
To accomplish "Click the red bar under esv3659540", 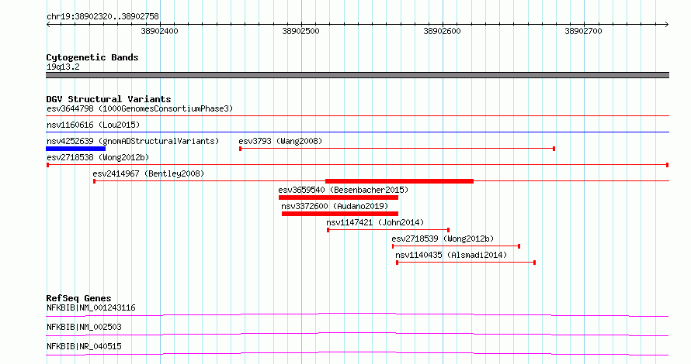I will (339, 197).
